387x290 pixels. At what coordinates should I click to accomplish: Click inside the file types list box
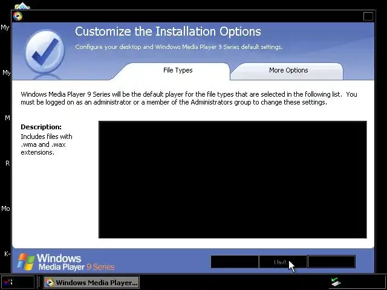232,179
